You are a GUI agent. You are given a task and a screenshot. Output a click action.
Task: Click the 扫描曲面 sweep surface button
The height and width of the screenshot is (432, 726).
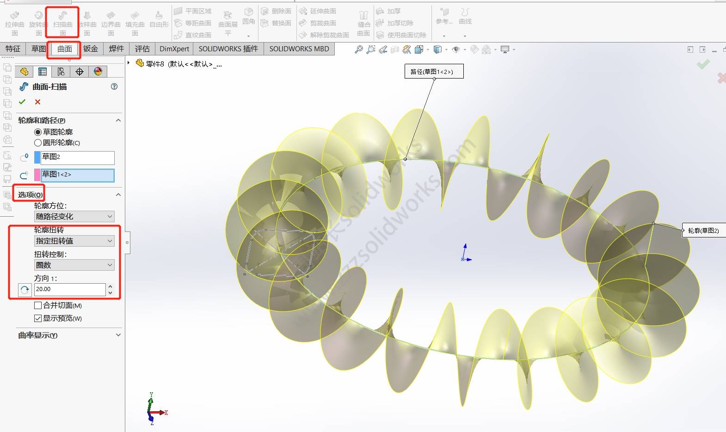62,22
